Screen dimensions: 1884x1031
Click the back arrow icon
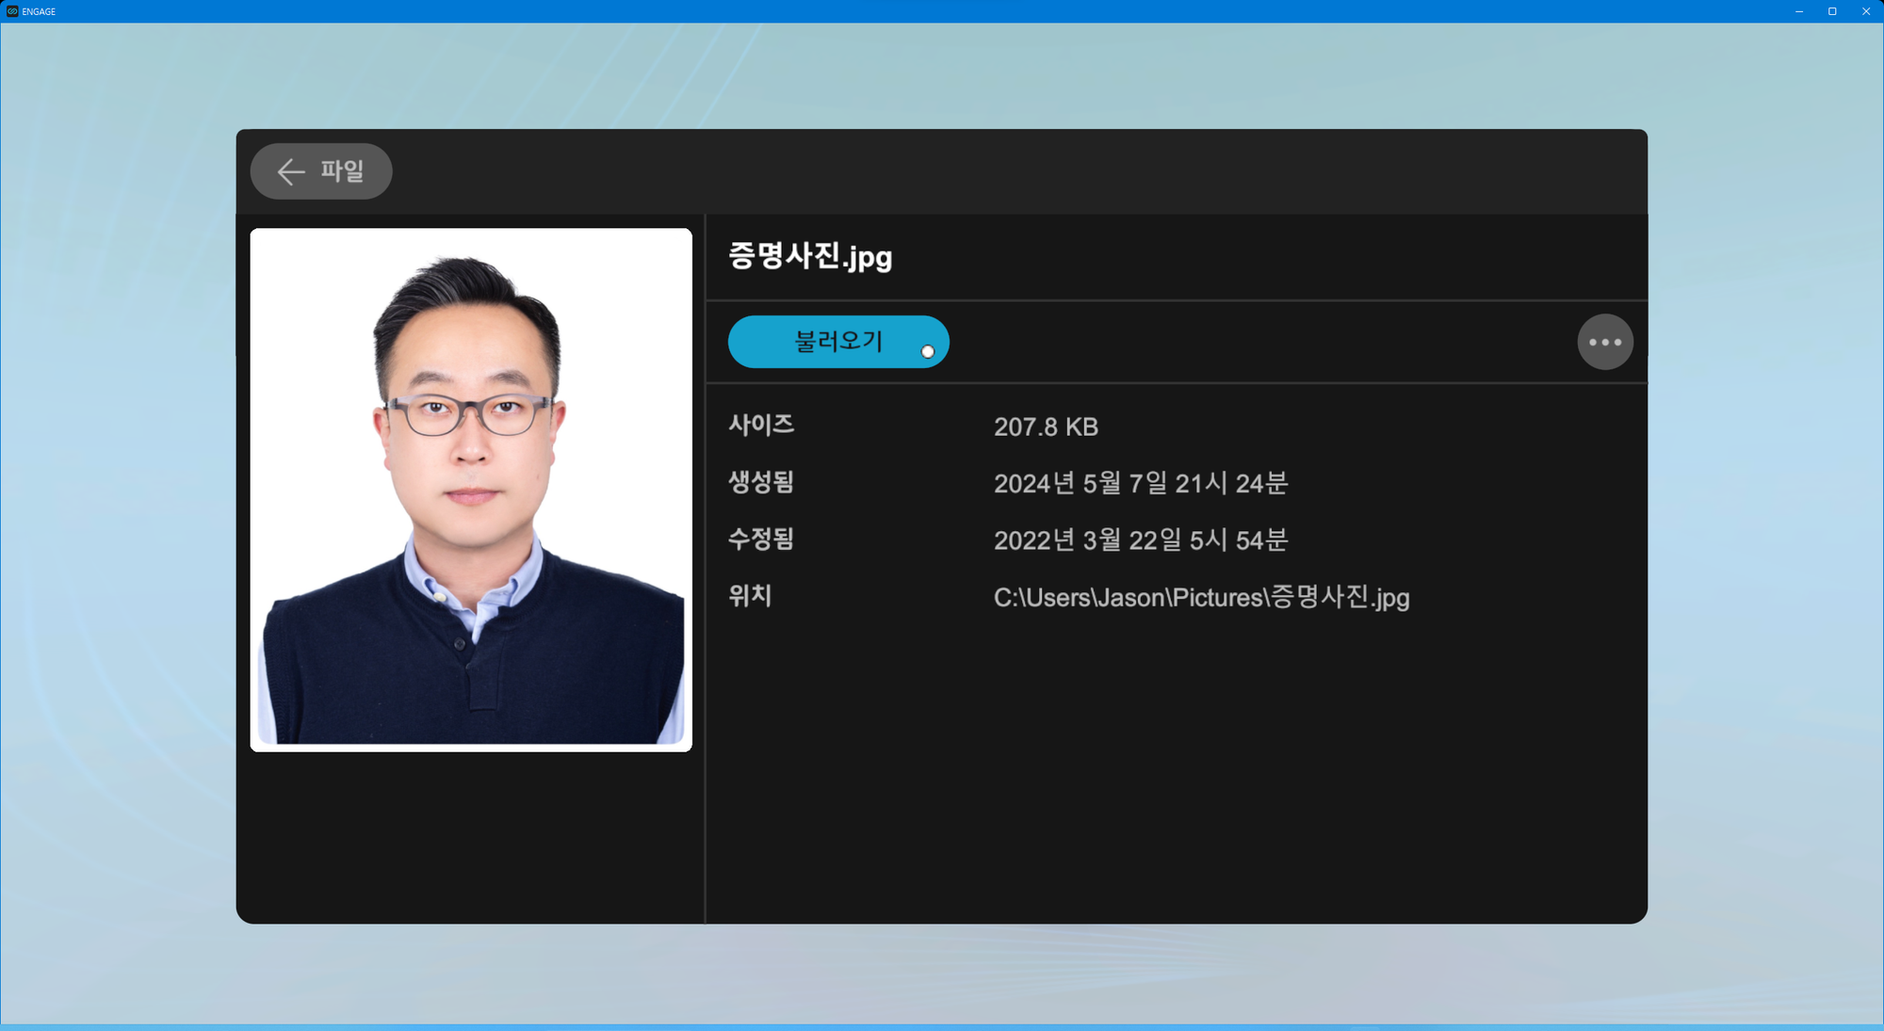coord(290,171)
